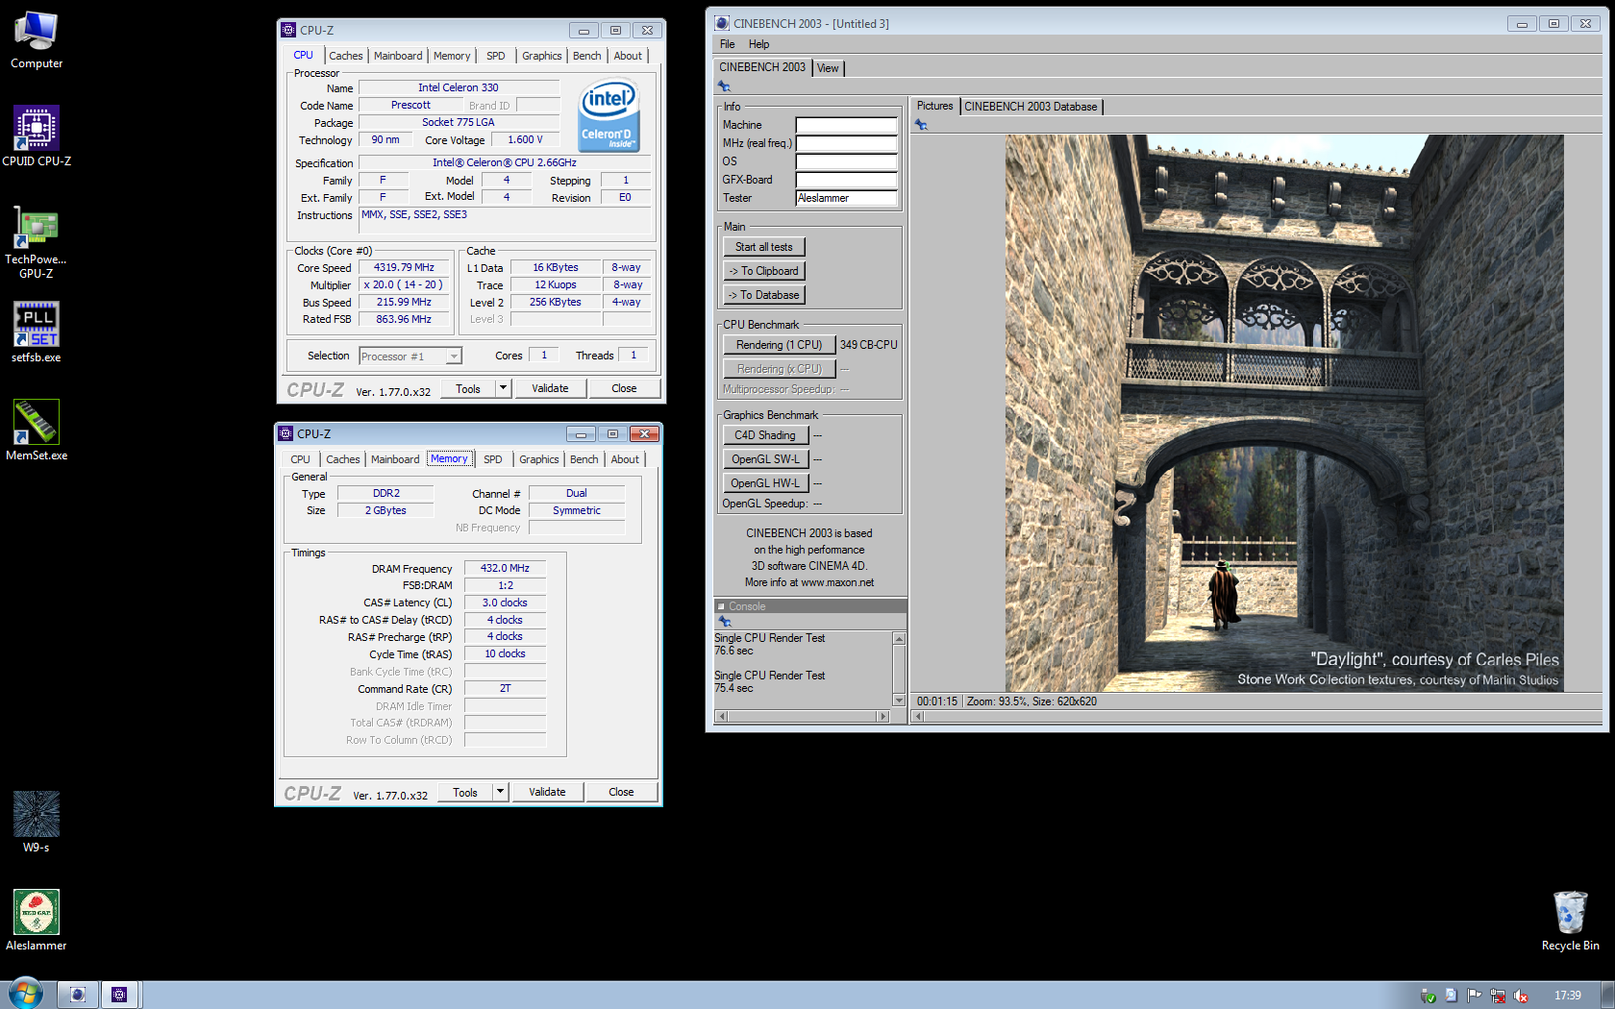Click the 4319.79 MHz Core Speed value

click(404, 268)
